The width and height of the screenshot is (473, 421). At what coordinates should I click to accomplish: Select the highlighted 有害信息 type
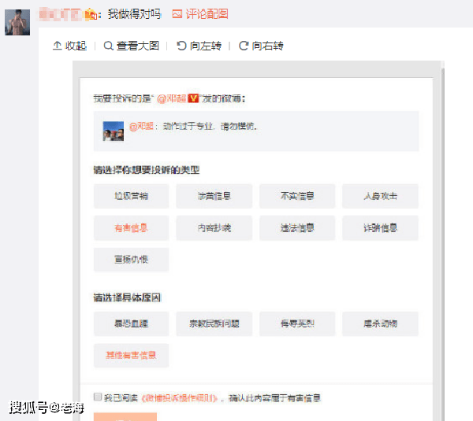(x=131, y=228)
